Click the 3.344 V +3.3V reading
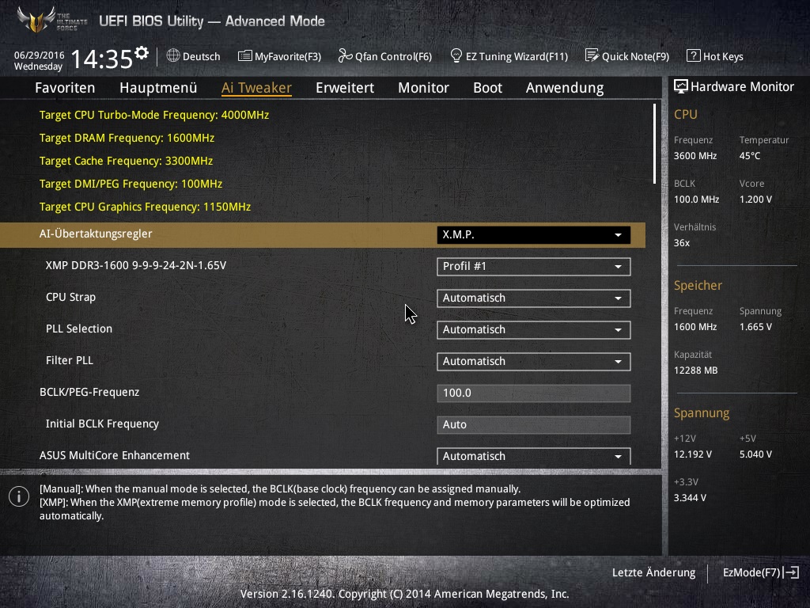The height and width of the screenshot is (608, 810). click(x=690, y=497)
